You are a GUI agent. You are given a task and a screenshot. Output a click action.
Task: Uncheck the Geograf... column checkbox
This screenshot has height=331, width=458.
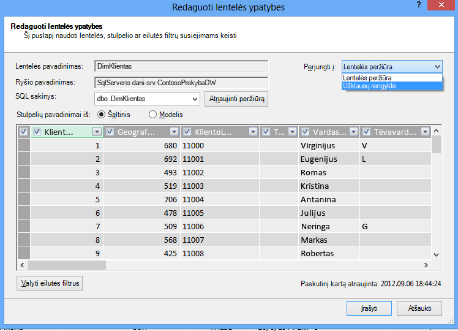click(x=110, y=132)
